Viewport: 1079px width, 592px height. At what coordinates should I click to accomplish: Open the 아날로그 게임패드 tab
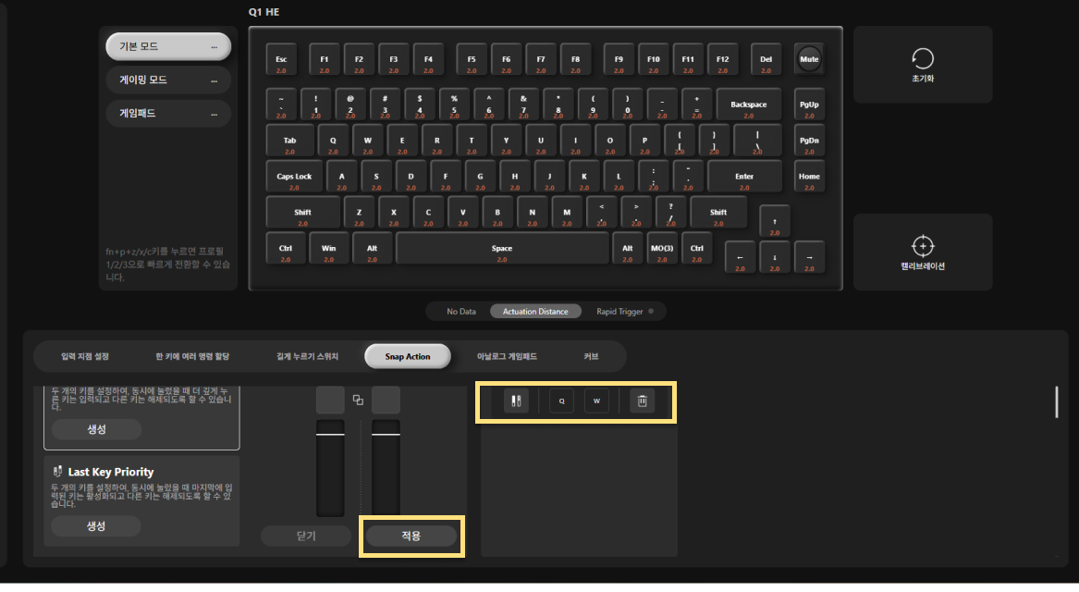507,356
